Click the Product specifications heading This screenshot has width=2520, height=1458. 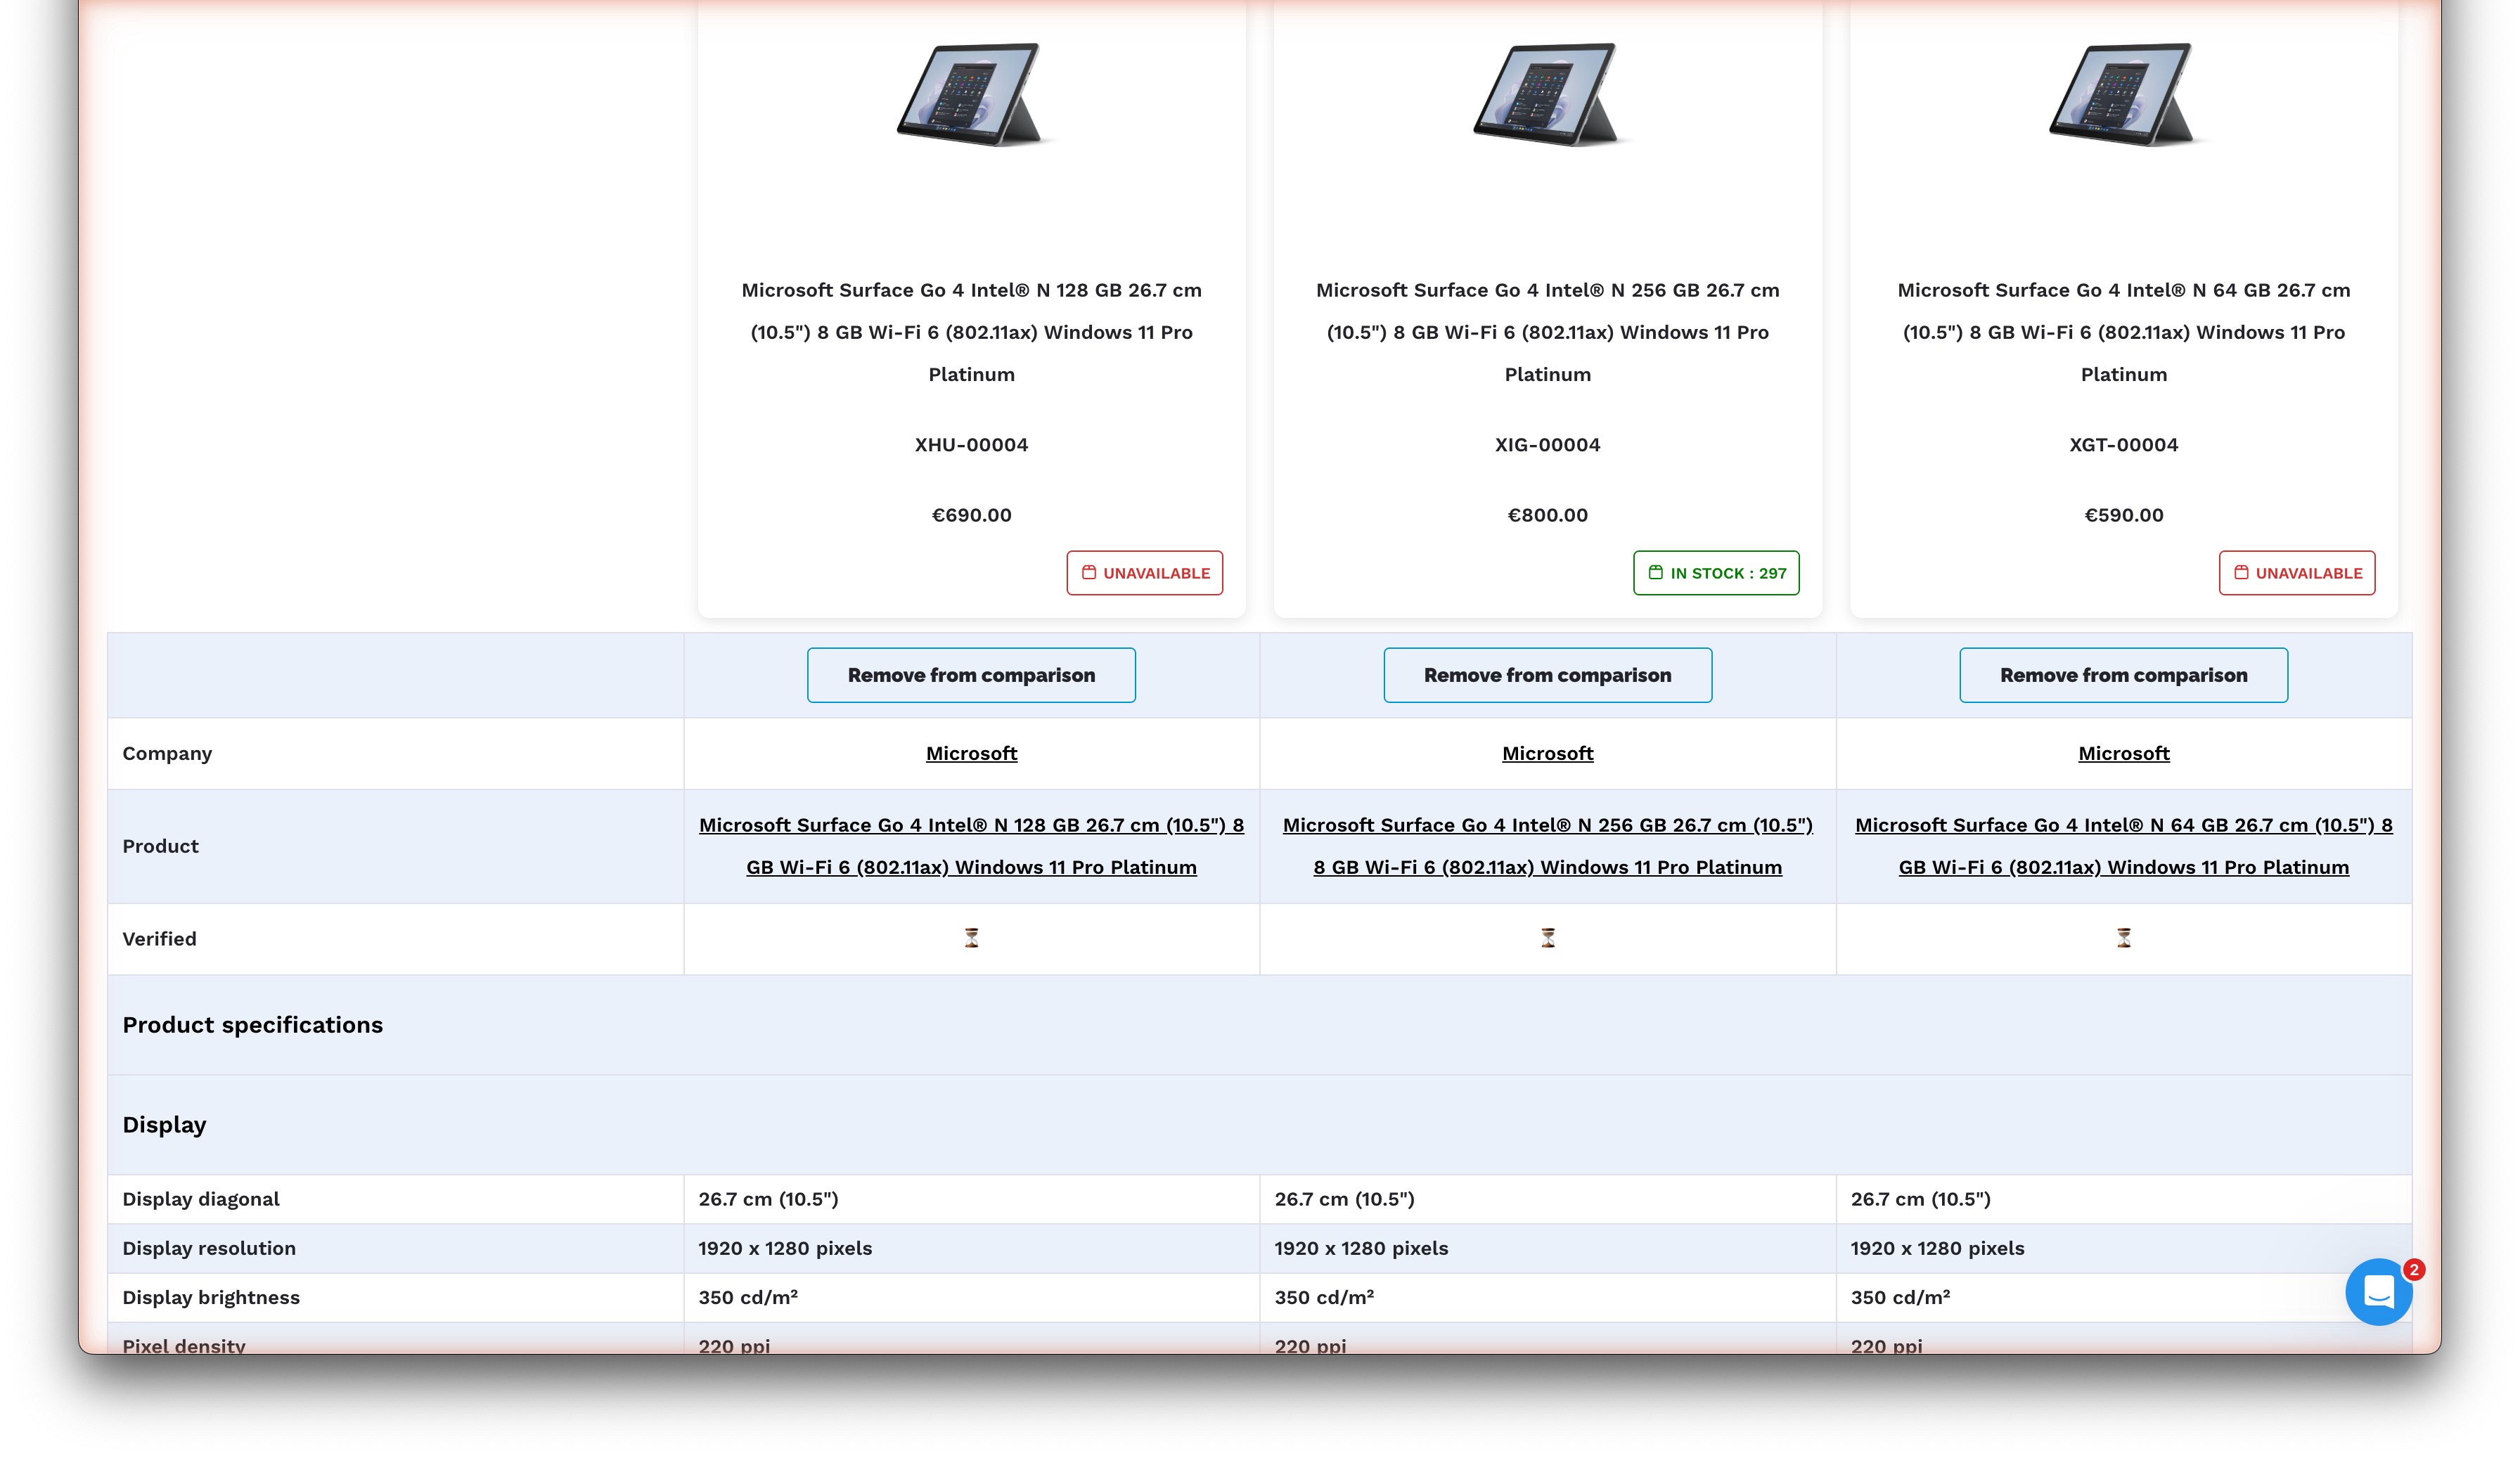(x=252, y=1024)
